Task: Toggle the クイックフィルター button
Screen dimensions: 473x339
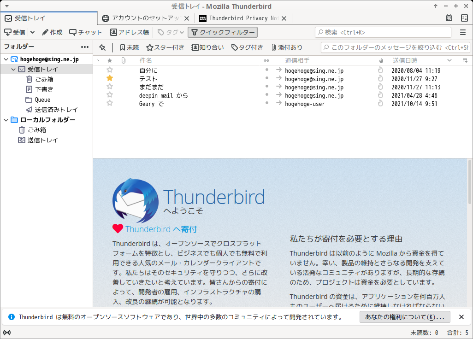Action: click(223, 32)
